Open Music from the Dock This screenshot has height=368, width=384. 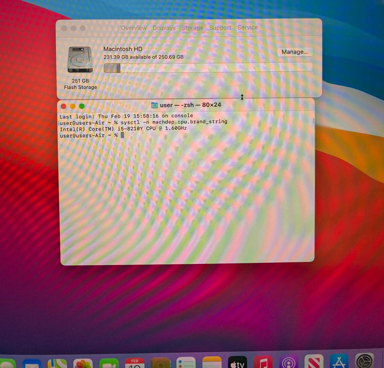(x=263, y=362)
